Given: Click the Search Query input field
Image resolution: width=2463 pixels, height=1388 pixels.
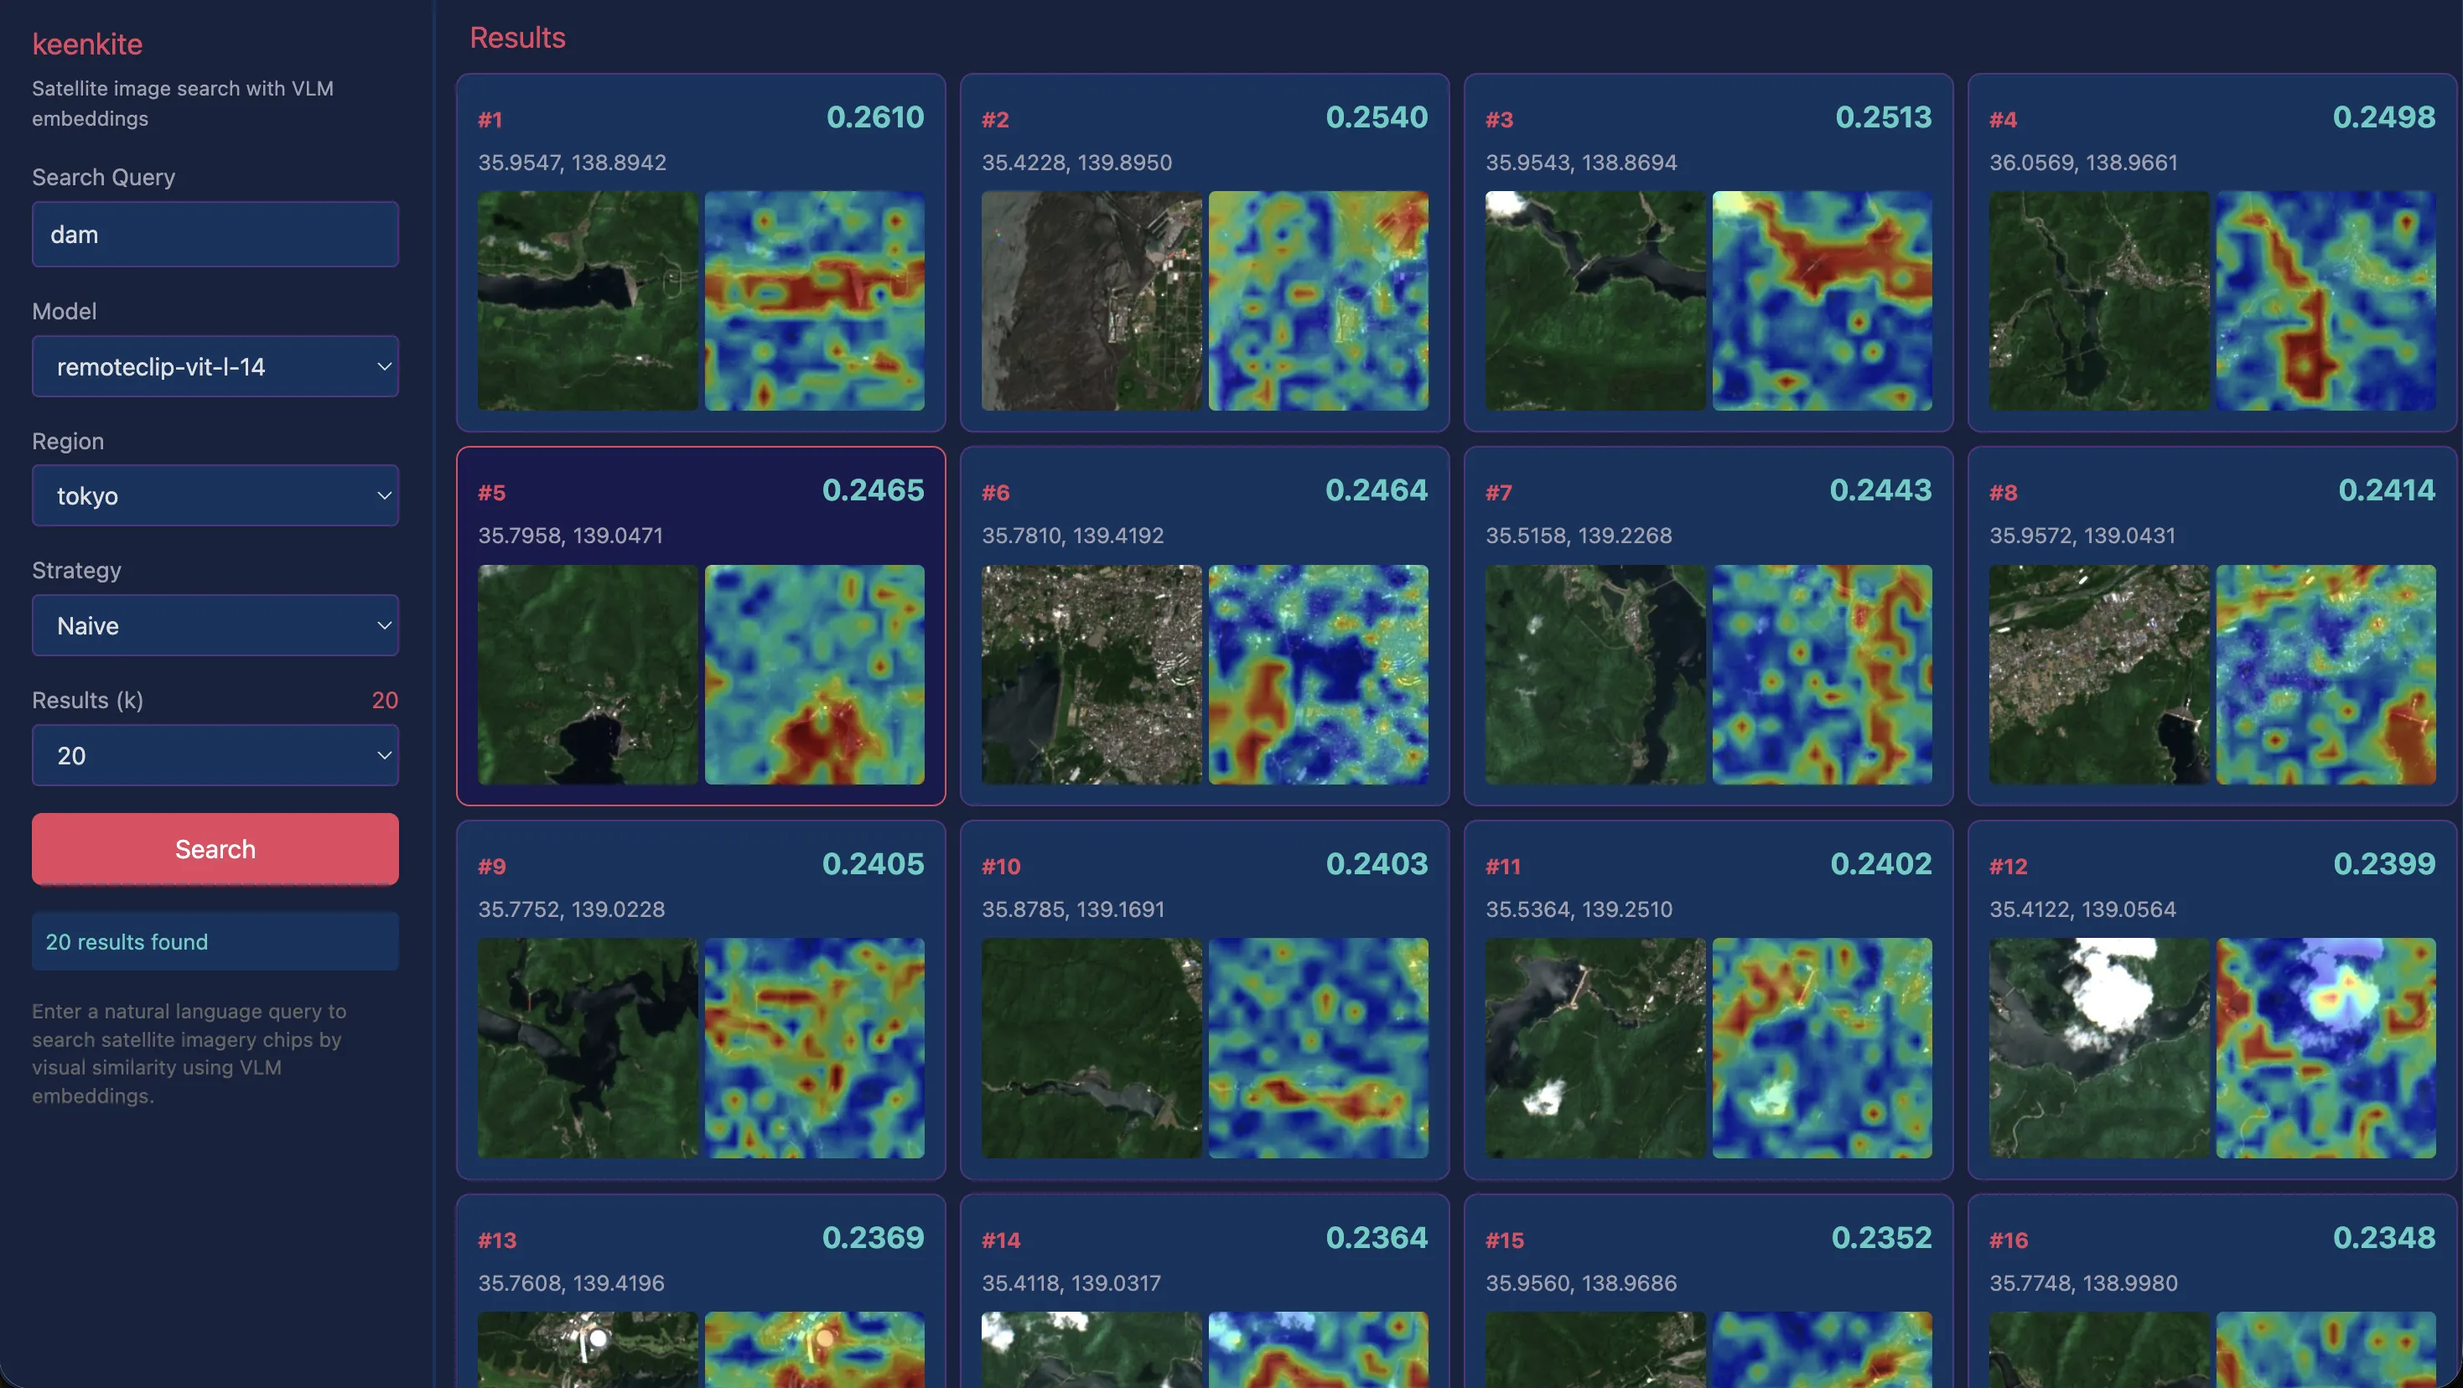Looking at the screenshot, I should tap(215, 234).
